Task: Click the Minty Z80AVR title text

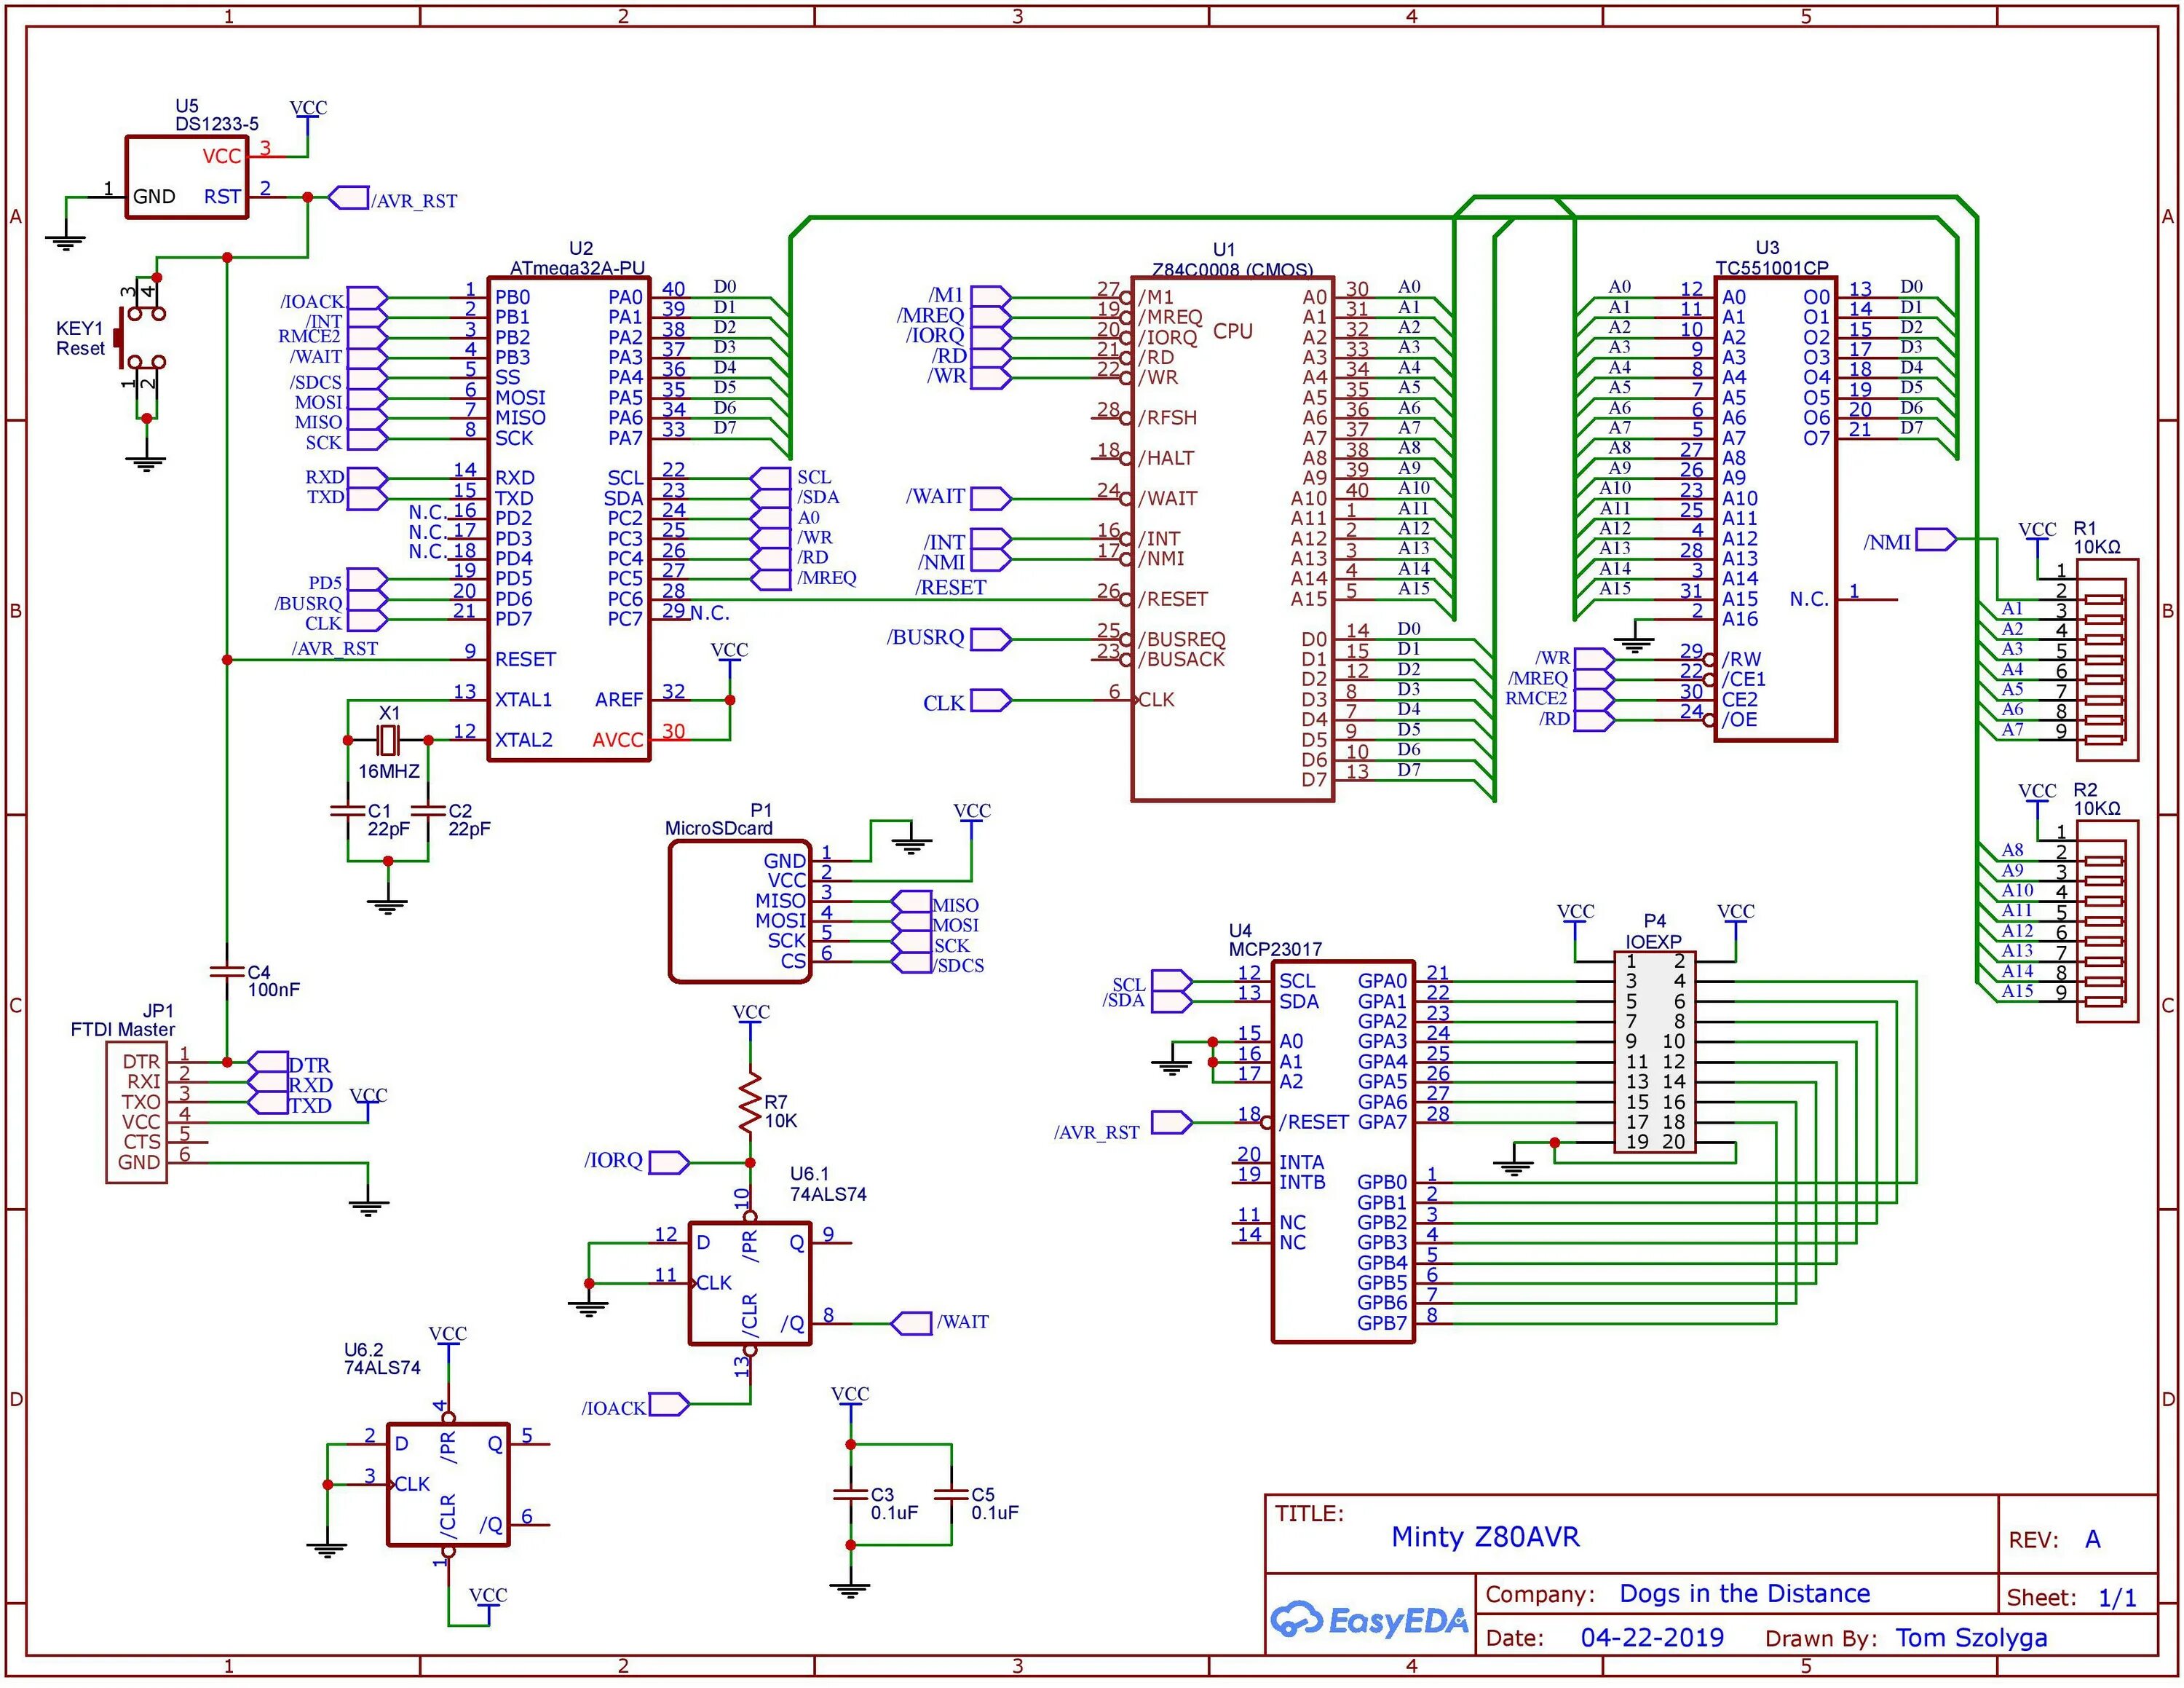Action: 1485,1537
